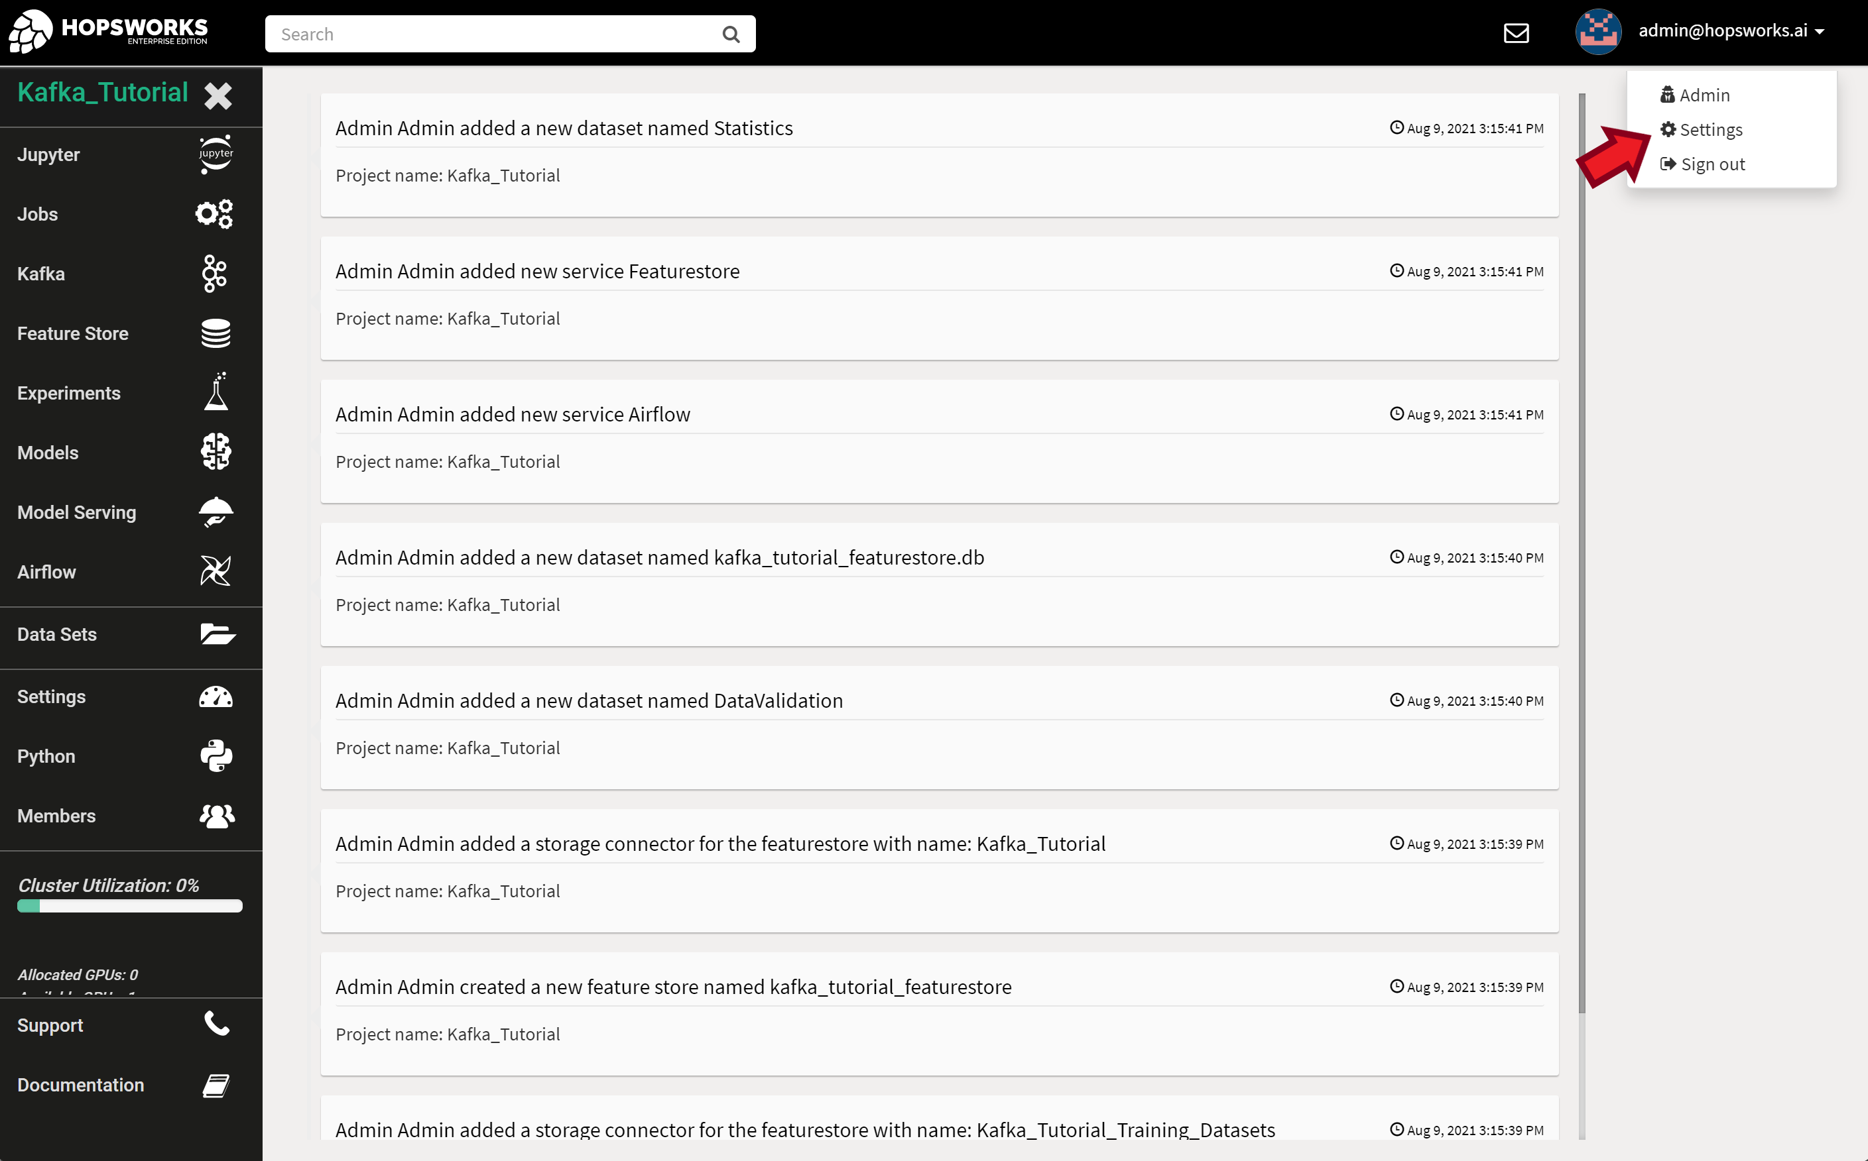Image resolution: width=1868 pixels, height=1161 pixels.
Task: Select the Feature Store database icon
Action: point(216,333)
